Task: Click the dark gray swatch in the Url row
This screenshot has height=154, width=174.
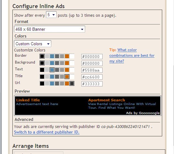Action: tap(57, 84)
